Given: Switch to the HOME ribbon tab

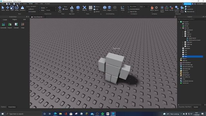Looking at the screenshot, I should pos(25,4).
